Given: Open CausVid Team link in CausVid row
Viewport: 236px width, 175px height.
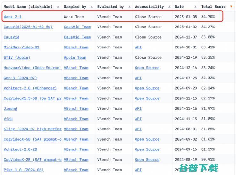Looking at the screenshot, I should (77, 37).
